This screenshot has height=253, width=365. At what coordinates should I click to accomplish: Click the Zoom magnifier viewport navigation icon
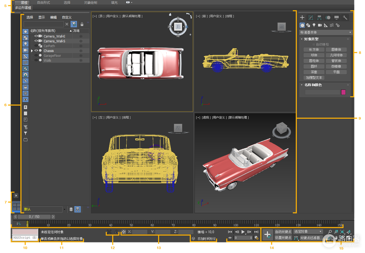point(330,232)
